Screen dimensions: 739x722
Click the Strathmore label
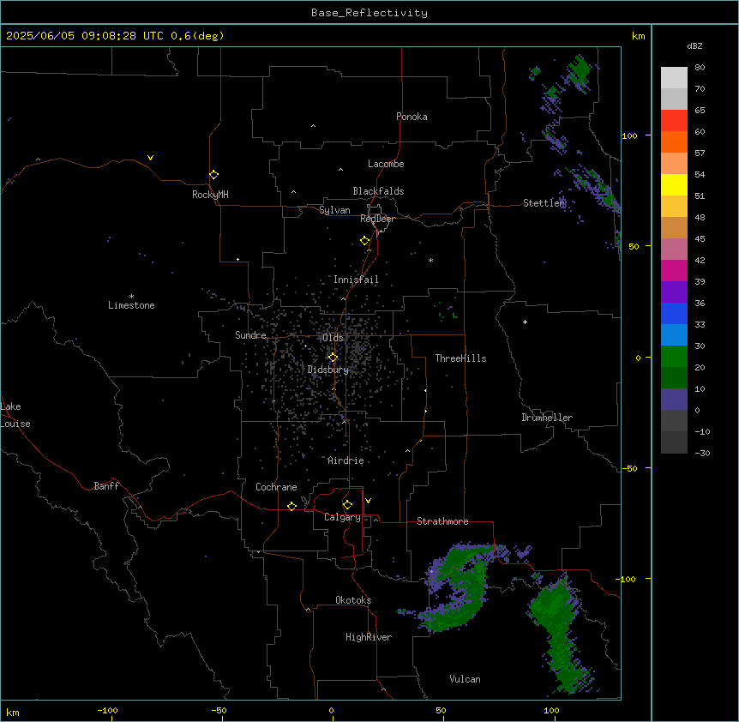[442, 521]
